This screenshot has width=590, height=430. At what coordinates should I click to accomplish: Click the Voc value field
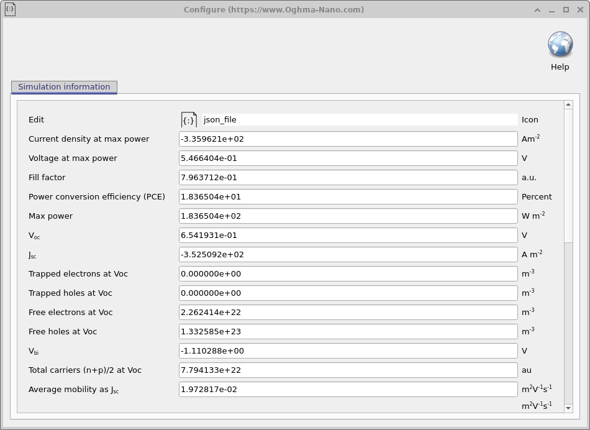click(x=348, y=236)
